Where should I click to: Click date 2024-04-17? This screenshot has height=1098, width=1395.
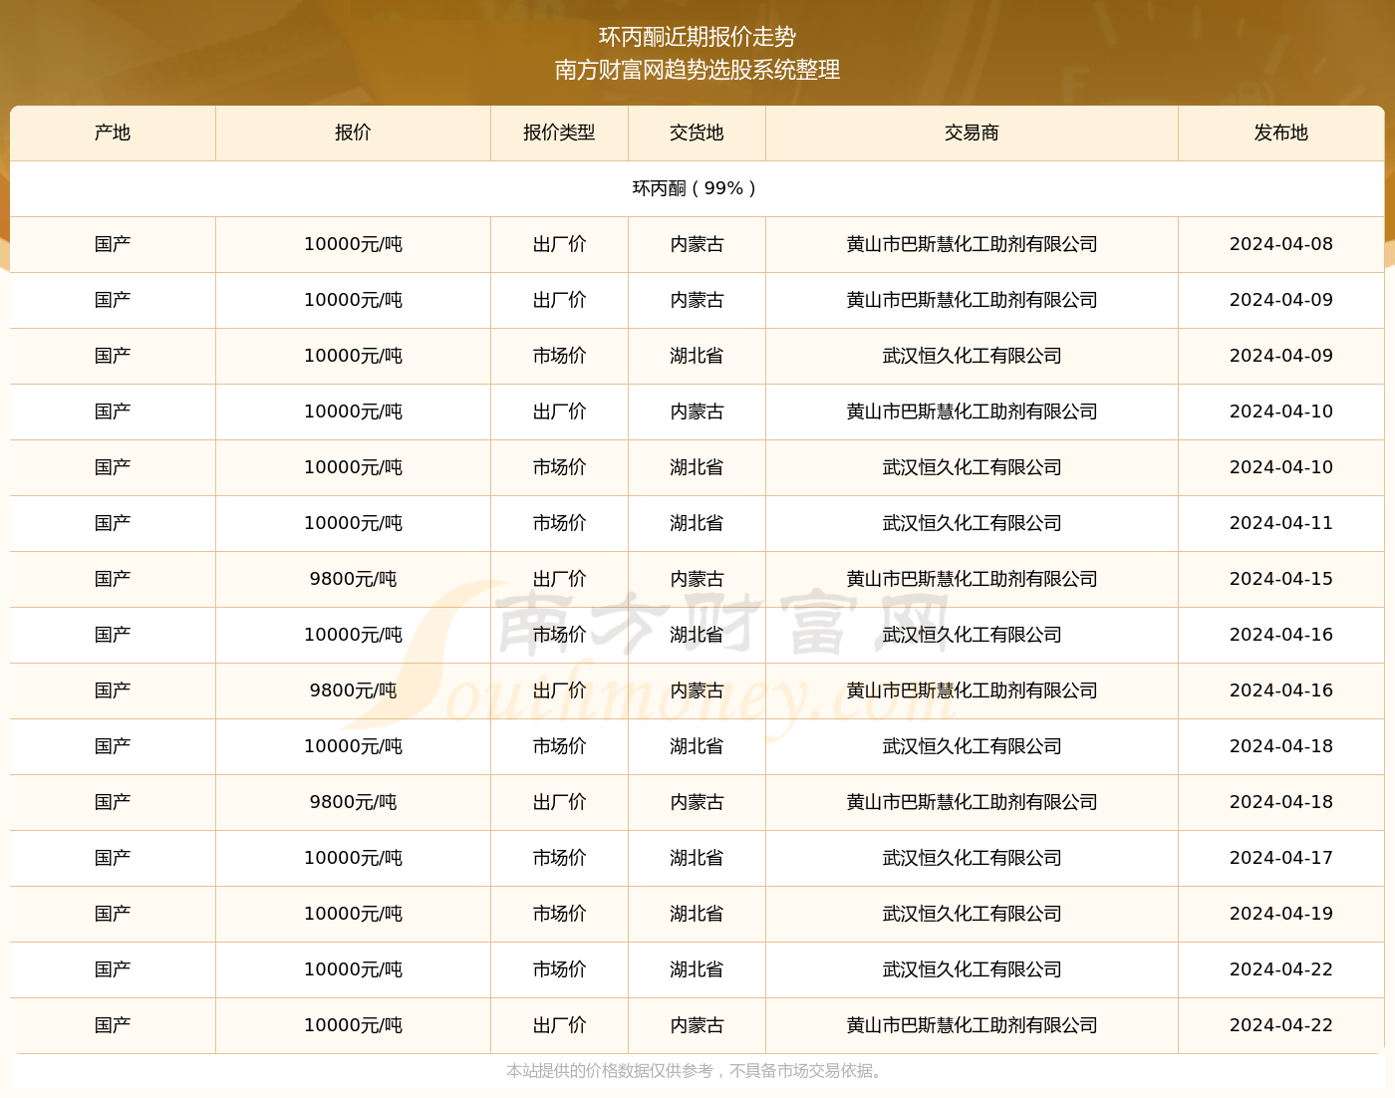coord(1280,858)
